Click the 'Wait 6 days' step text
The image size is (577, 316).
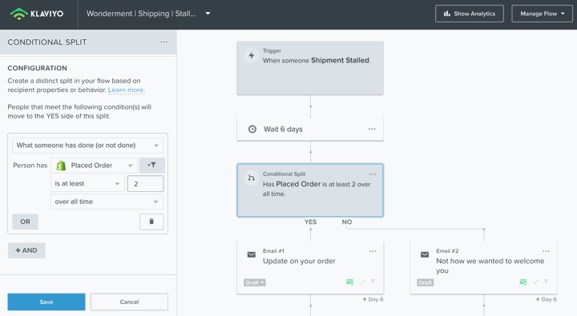pyautogui.click(x=283, y=130)
